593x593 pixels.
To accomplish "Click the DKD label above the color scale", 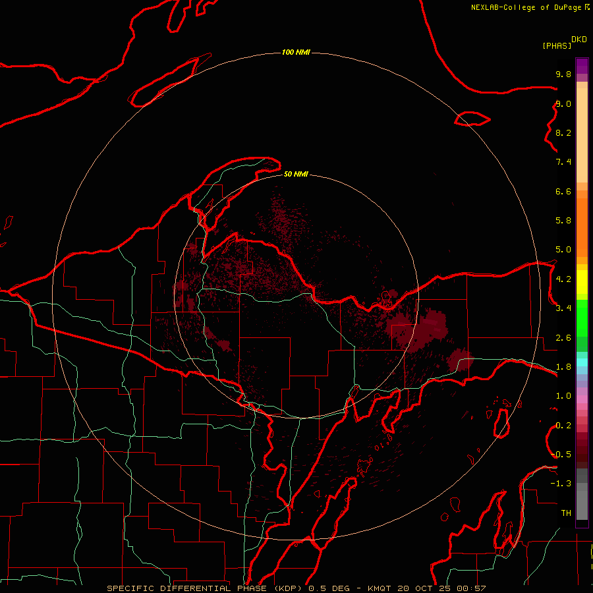I will click(x=579, y=40).
